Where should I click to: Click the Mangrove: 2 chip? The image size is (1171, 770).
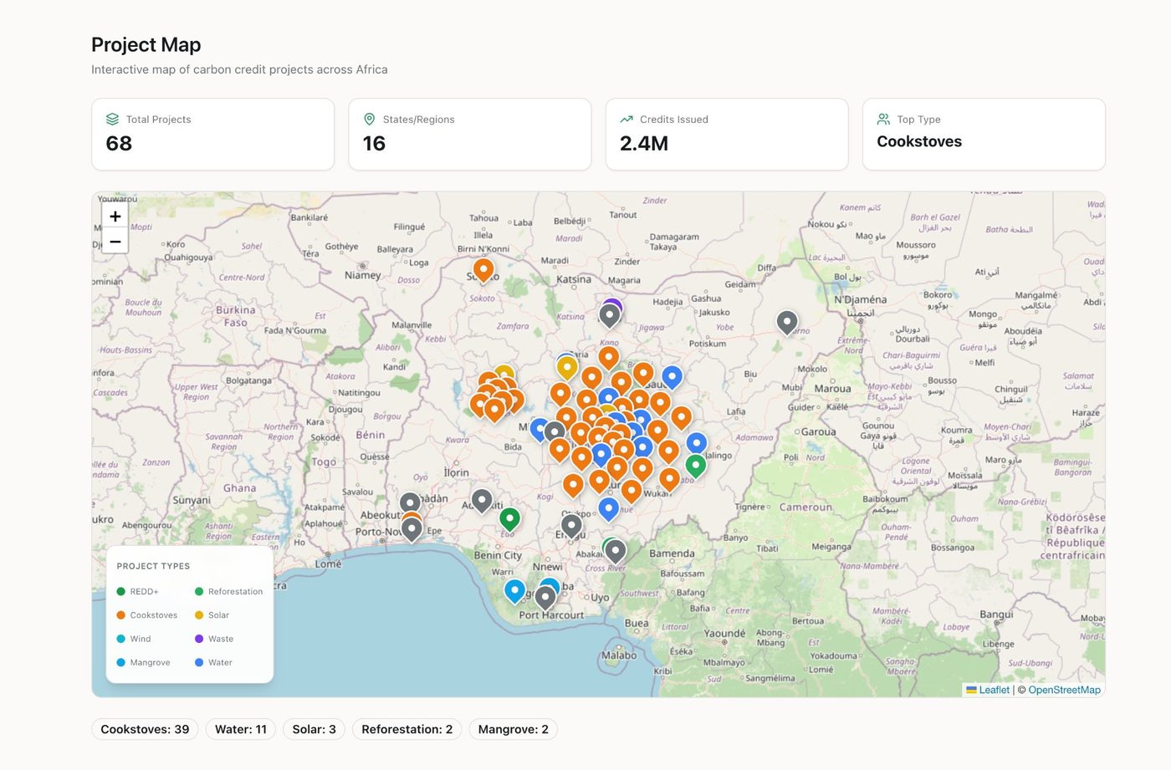click(514, 730)
